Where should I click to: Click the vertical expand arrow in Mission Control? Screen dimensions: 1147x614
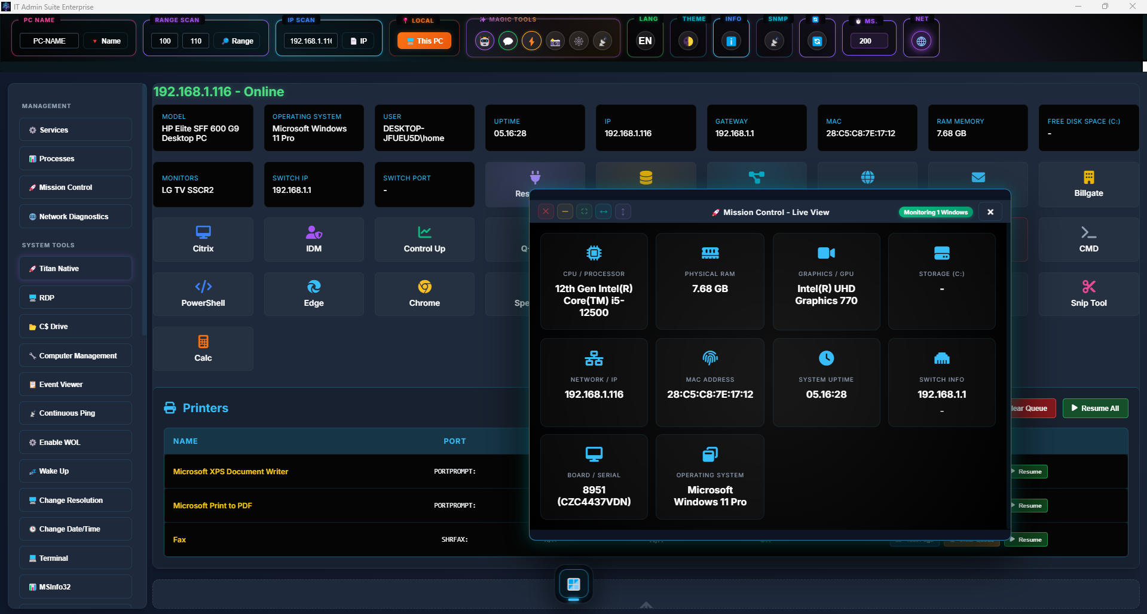tap(623, 211)
